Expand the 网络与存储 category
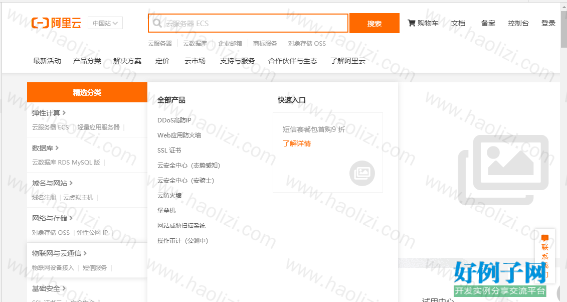This screenshot has height=302, width=567. pos(52,218)
